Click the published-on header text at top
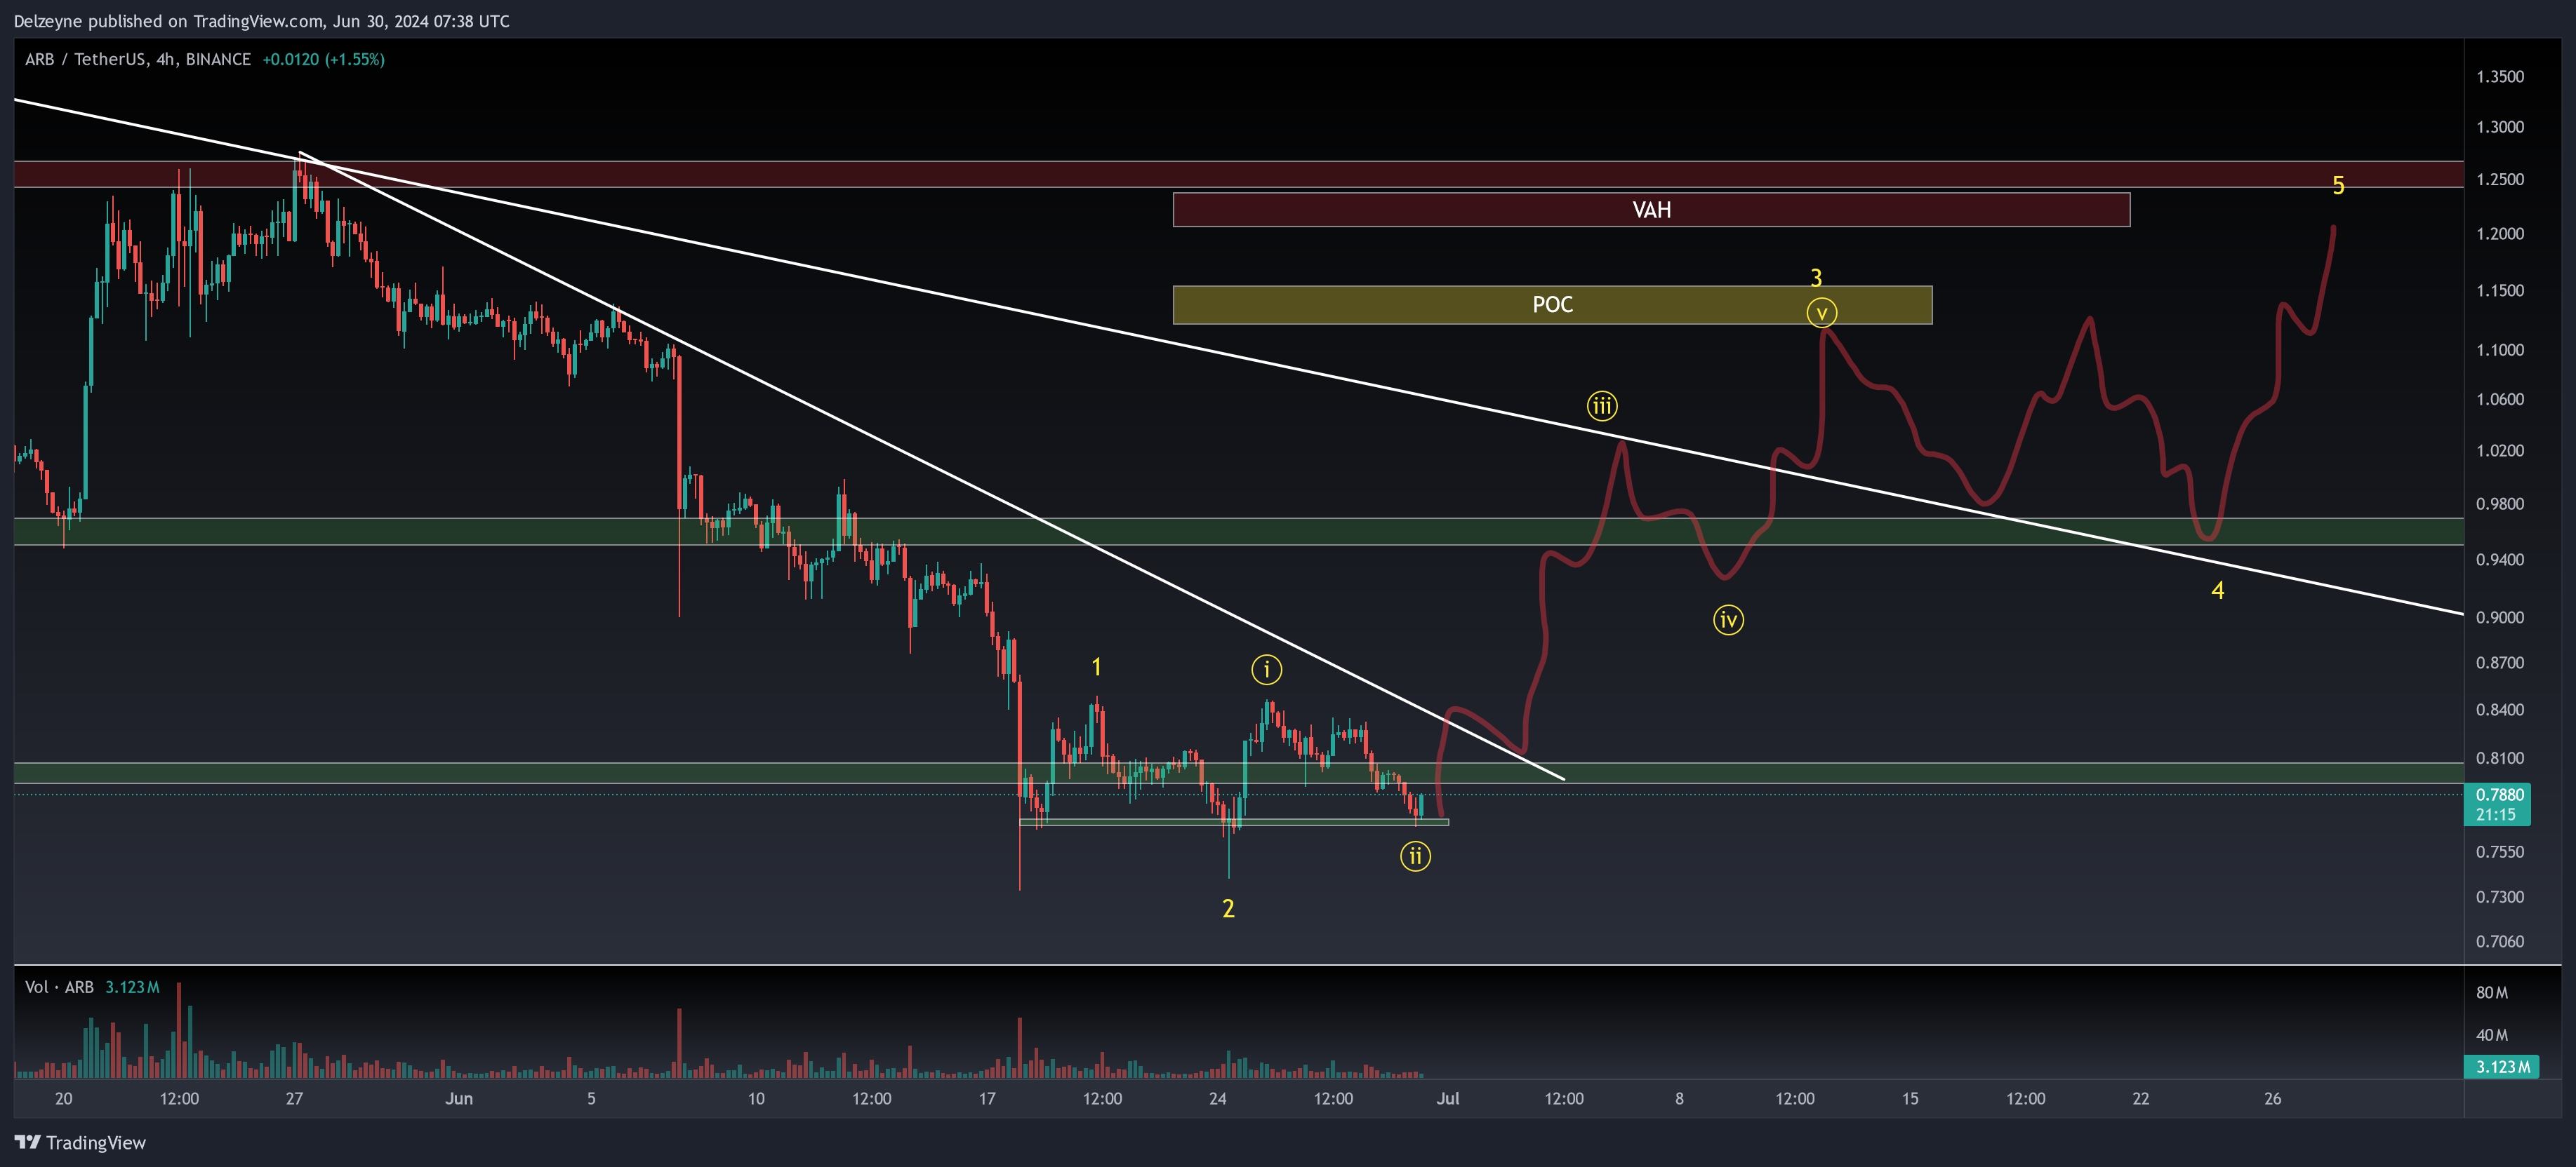2576x1167 pixels. [261, 21]
